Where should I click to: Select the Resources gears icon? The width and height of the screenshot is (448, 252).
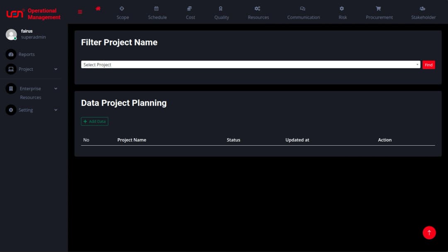tap(258, 8)
